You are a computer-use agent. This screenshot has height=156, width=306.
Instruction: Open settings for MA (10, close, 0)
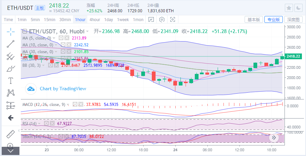63,45
